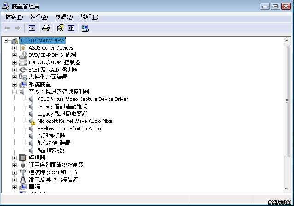Click the scrollbar up arrow
Viewport: 294px width, 206px height.
tap(287, 40)
